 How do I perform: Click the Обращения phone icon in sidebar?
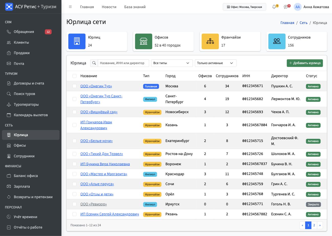pos(9,32)
